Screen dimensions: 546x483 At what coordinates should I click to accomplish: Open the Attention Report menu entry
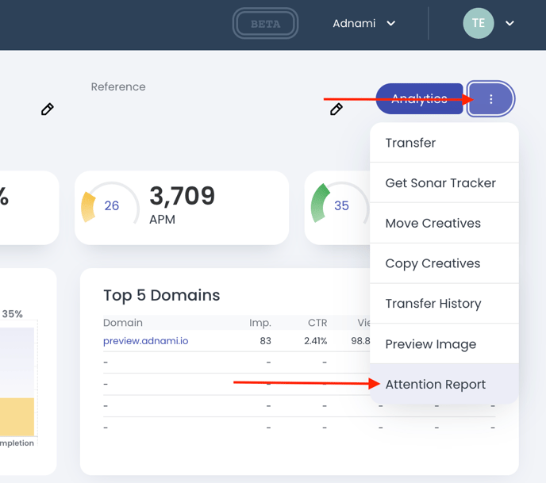pos(444,384)
